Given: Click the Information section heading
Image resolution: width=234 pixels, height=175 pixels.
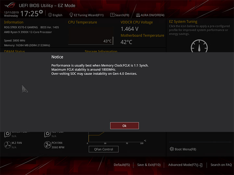Looking at the screenshot, I should point(14,22).
